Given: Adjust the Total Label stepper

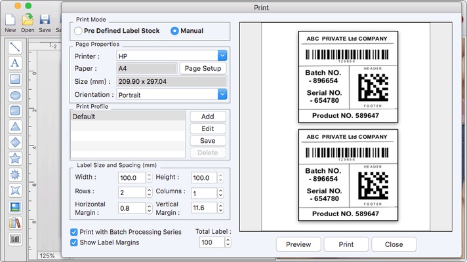Looking at the screenshot, I should pyautogui.click(x=228, y=242).
